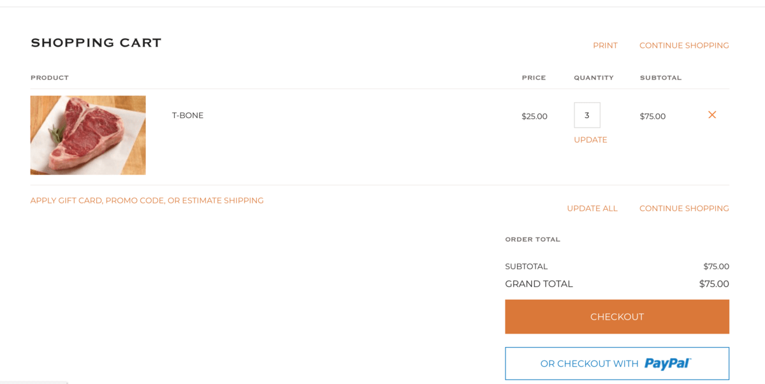The image size is (765, 384).
Task: Select the bottom Continue Shopping link
Action: pos(684,209)
